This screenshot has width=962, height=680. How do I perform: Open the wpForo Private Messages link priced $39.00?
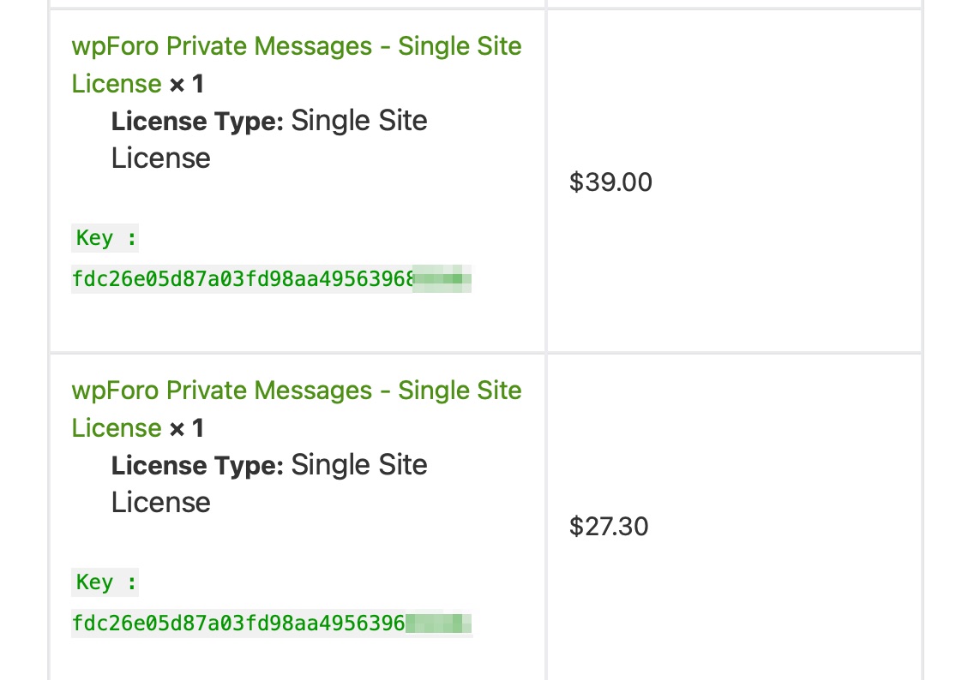click(296, 46)
